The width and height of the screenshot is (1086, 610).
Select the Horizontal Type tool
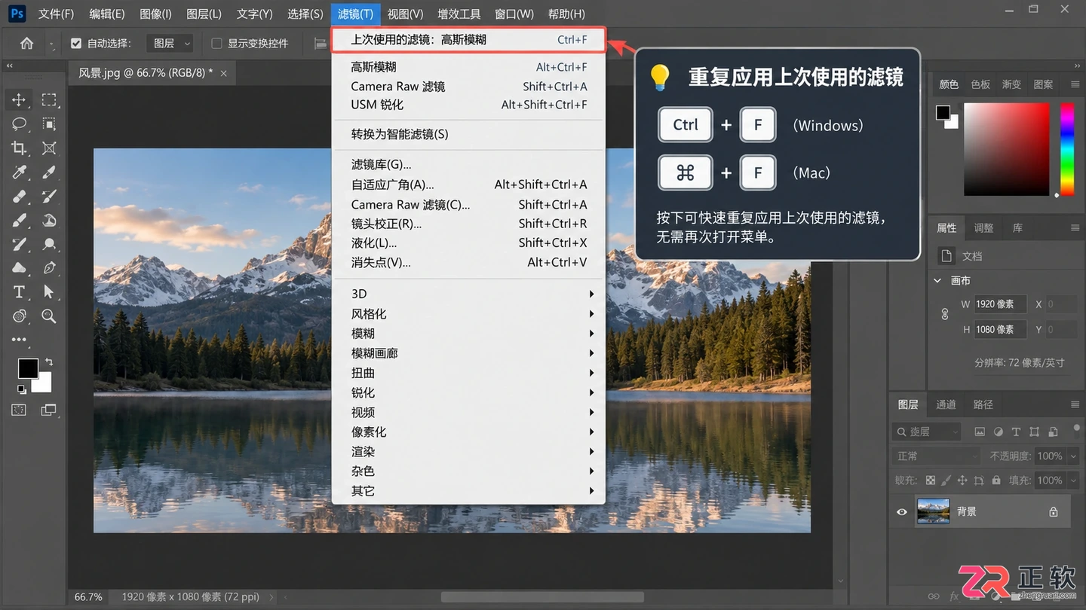click(19, 292)
